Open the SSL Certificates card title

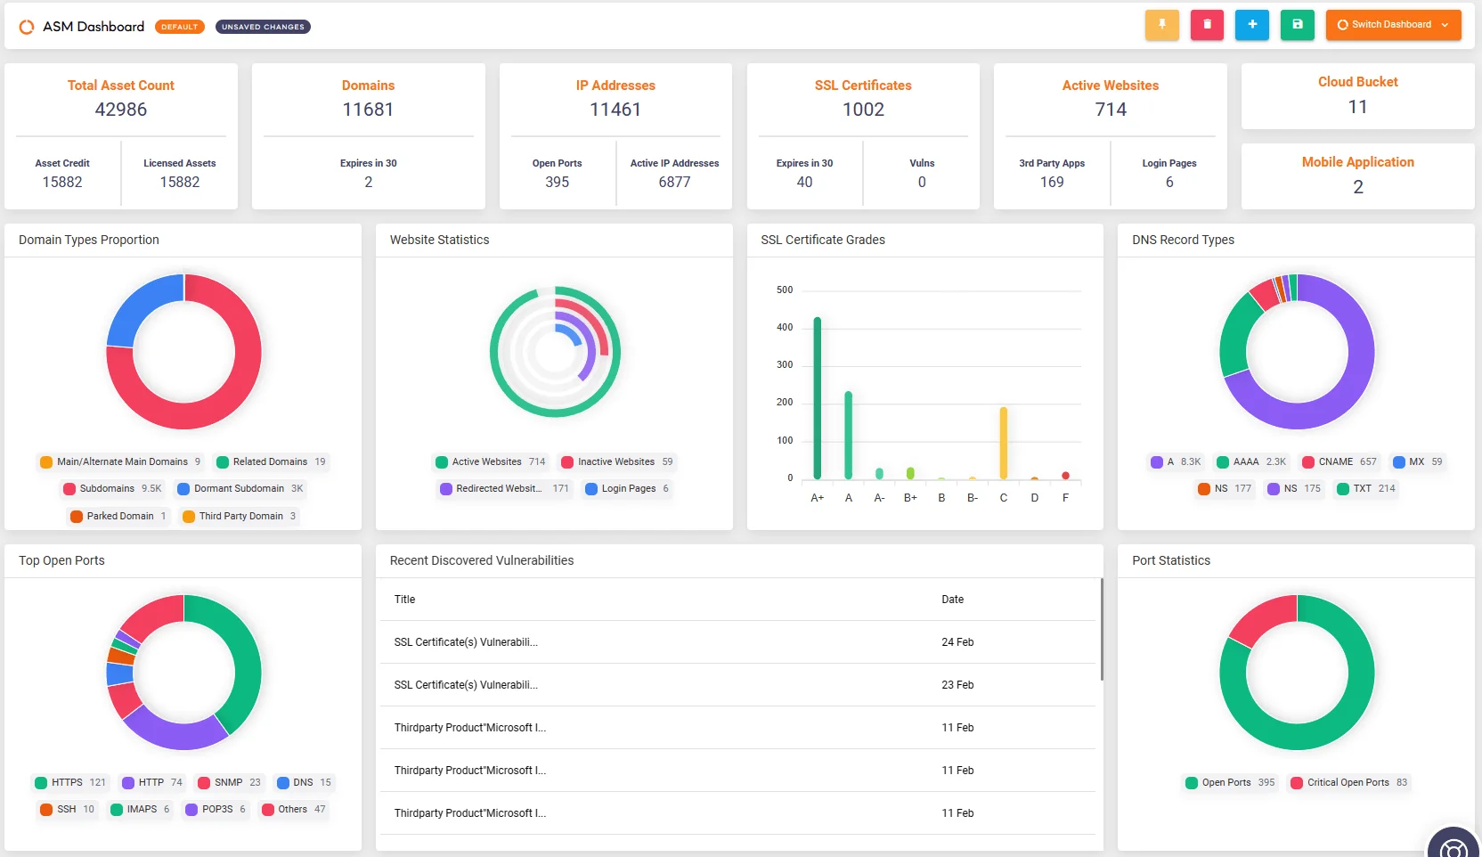tap(863, 86)
